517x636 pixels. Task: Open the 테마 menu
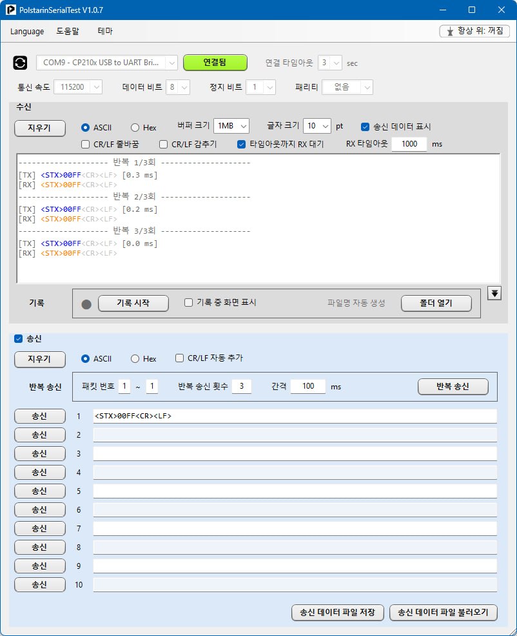105,31
